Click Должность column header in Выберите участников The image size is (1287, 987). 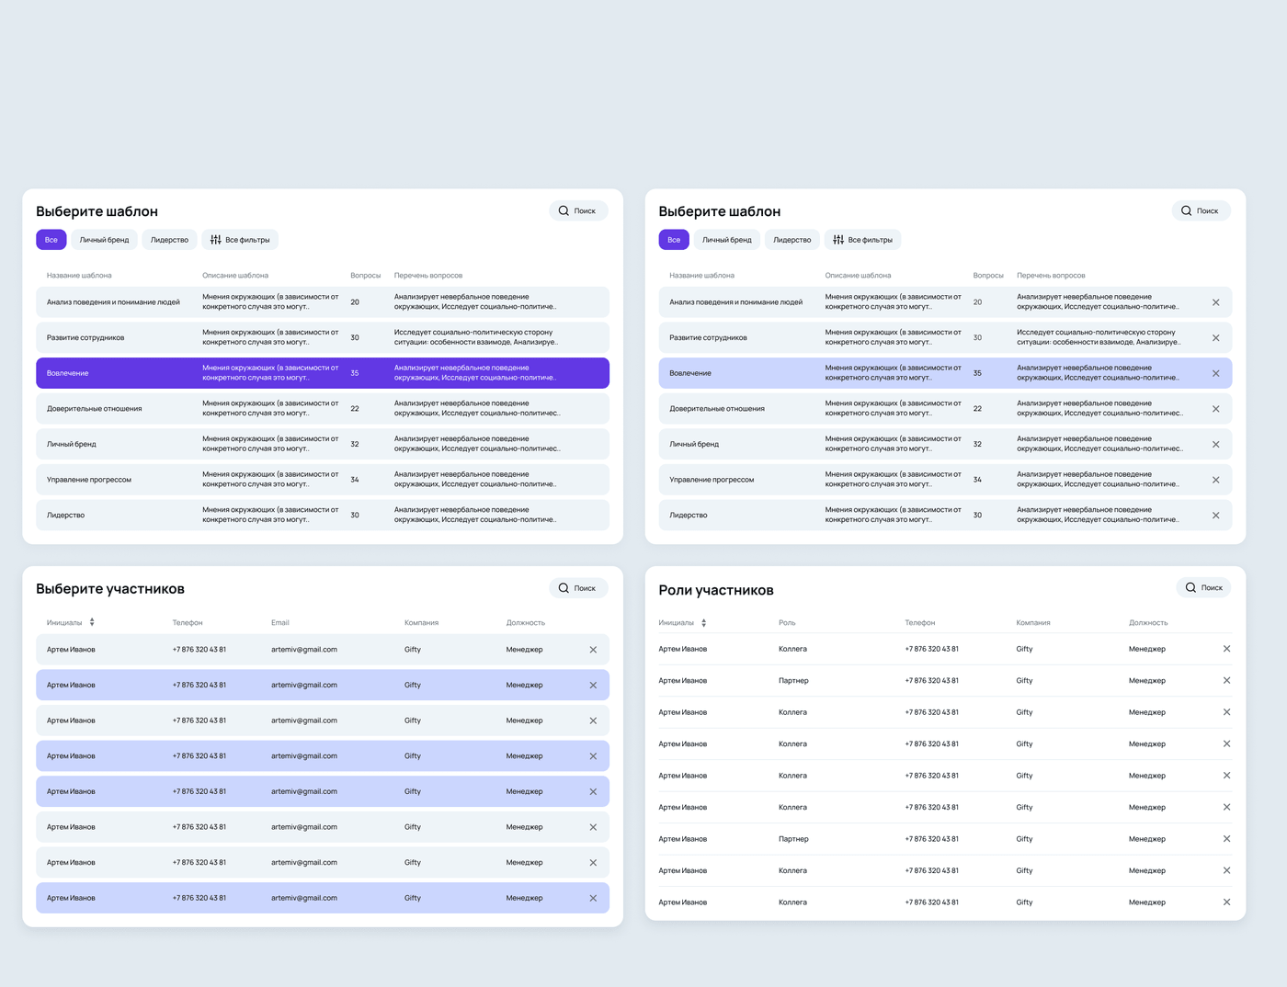pos(525,623)
